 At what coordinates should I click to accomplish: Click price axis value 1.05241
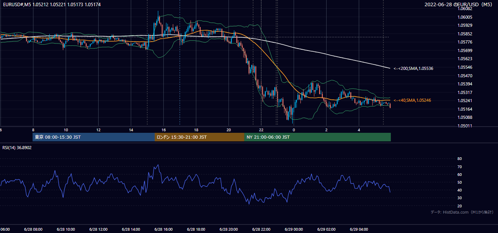tap(466, 101)
